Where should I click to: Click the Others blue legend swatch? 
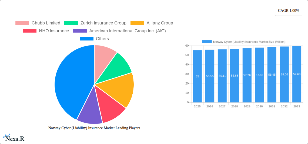tap(86, 39)
